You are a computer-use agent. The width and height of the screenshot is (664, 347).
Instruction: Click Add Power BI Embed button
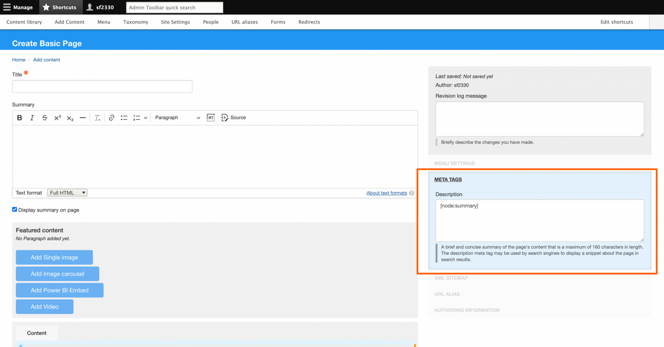pyautogui.click(x=59, y=290)
